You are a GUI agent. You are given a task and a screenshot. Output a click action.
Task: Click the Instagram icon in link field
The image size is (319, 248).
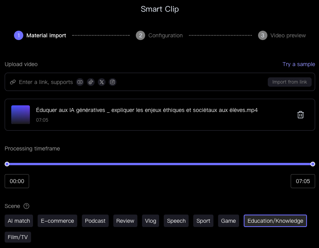click(x=113, y=82)
